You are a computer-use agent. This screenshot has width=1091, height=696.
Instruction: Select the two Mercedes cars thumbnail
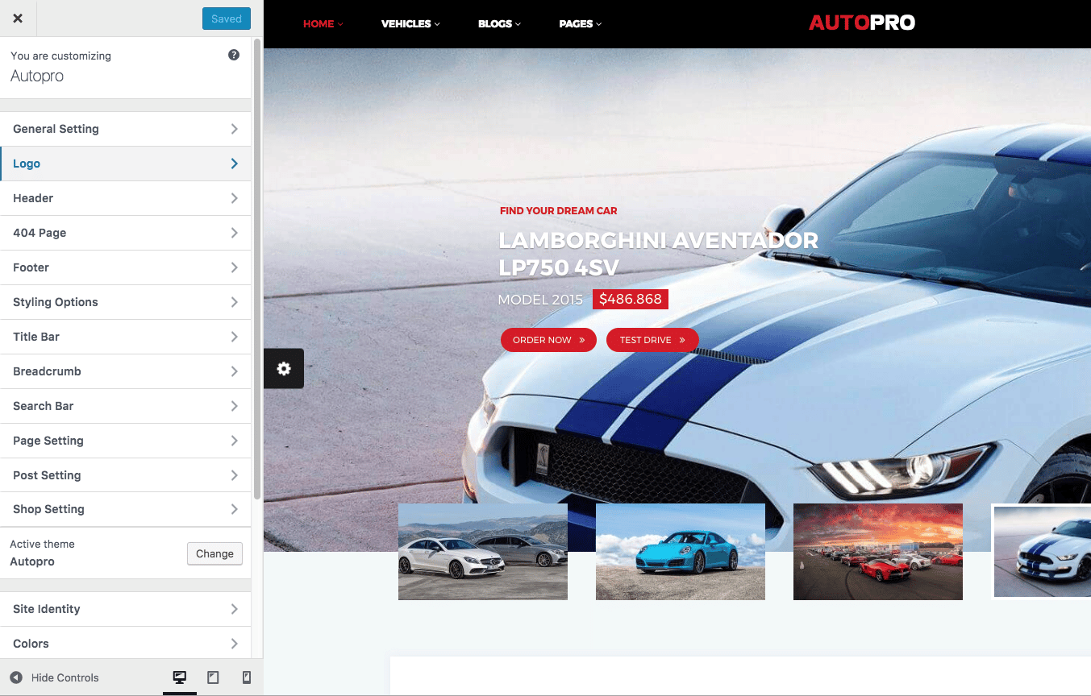[483, 552]
